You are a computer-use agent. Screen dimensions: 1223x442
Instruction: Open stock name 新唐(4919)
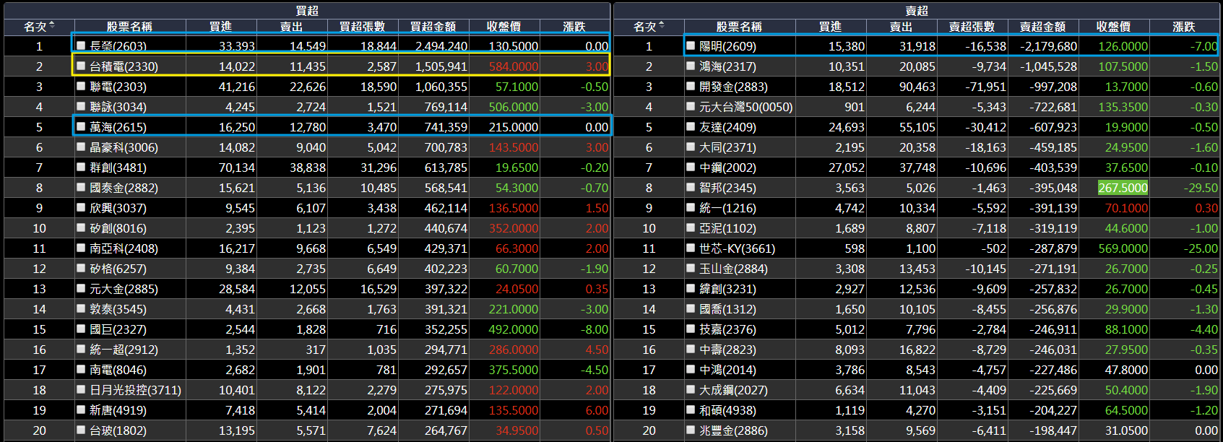click(x=118, y=410)
